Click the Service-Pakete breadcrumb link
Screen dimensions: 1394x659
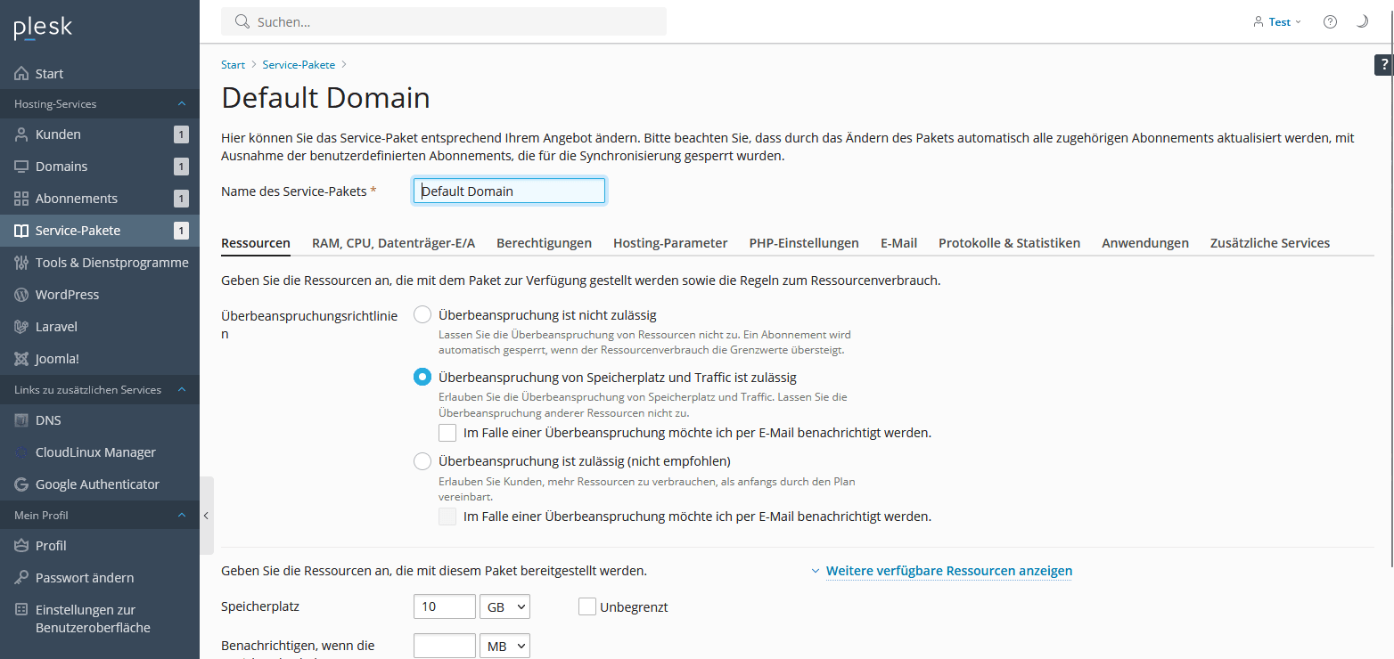pyautogui.click(x=299, y=65)
